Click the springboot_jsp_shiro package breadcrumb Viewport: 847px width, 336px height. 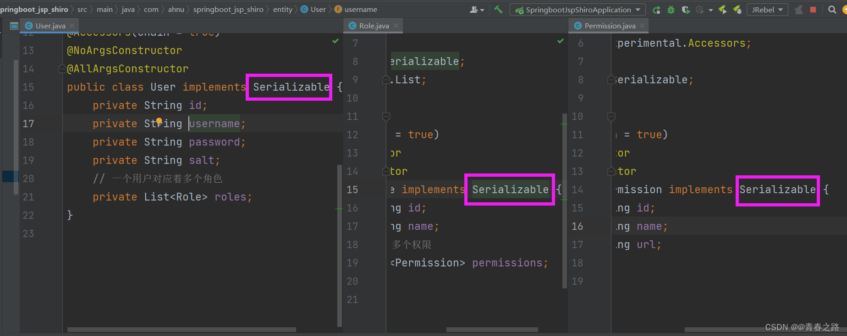[x=228, y=9]
